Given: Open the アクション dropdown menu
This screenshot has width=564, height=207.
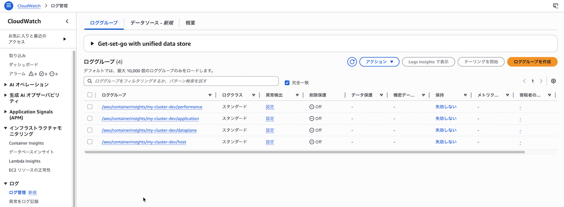Looking at the screenshot, I should tap(379, 62).
